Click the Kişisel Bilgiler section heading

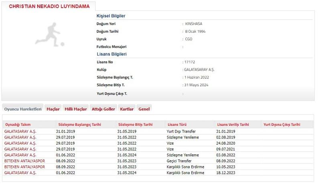tap(111, 16)
